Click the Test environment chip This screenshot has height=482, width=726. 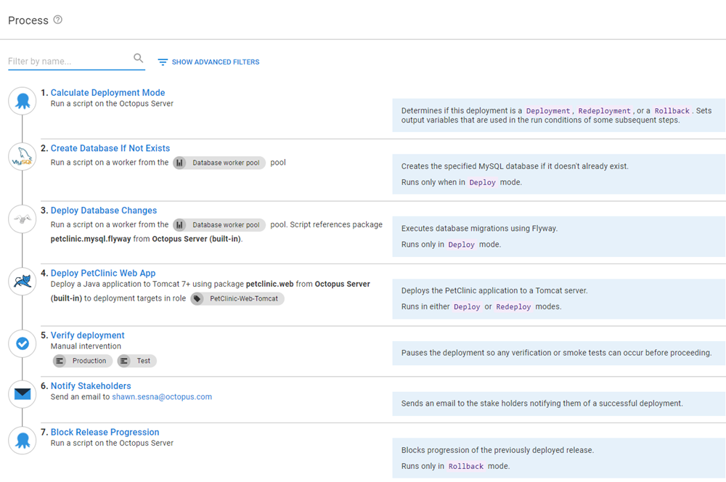pos(137,361)
